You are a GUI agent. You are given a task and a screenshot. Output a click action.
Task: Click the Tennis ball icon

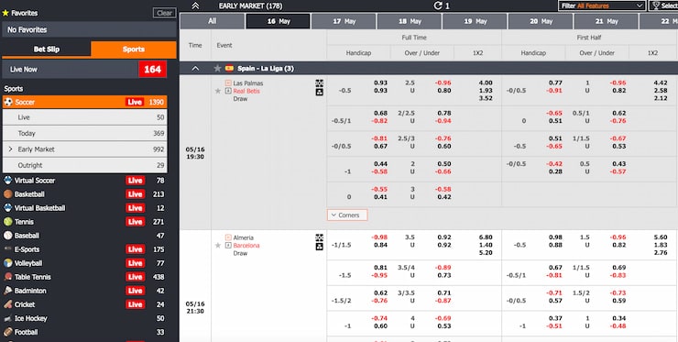point(7,222)
